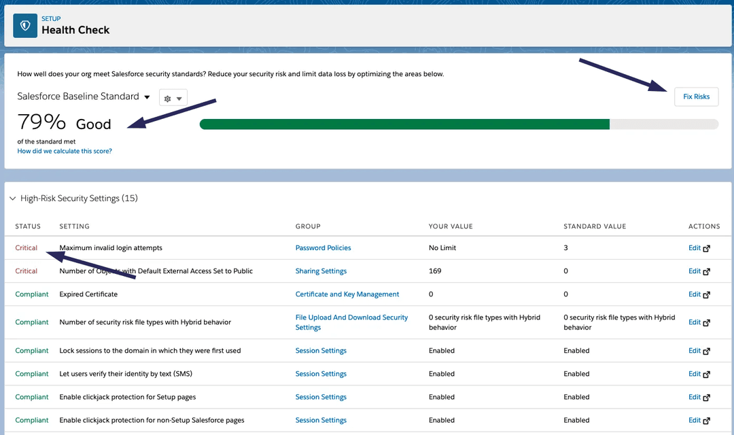Open File Upload And Download Security Settings
734x435 pixels.
pos(351,322)
